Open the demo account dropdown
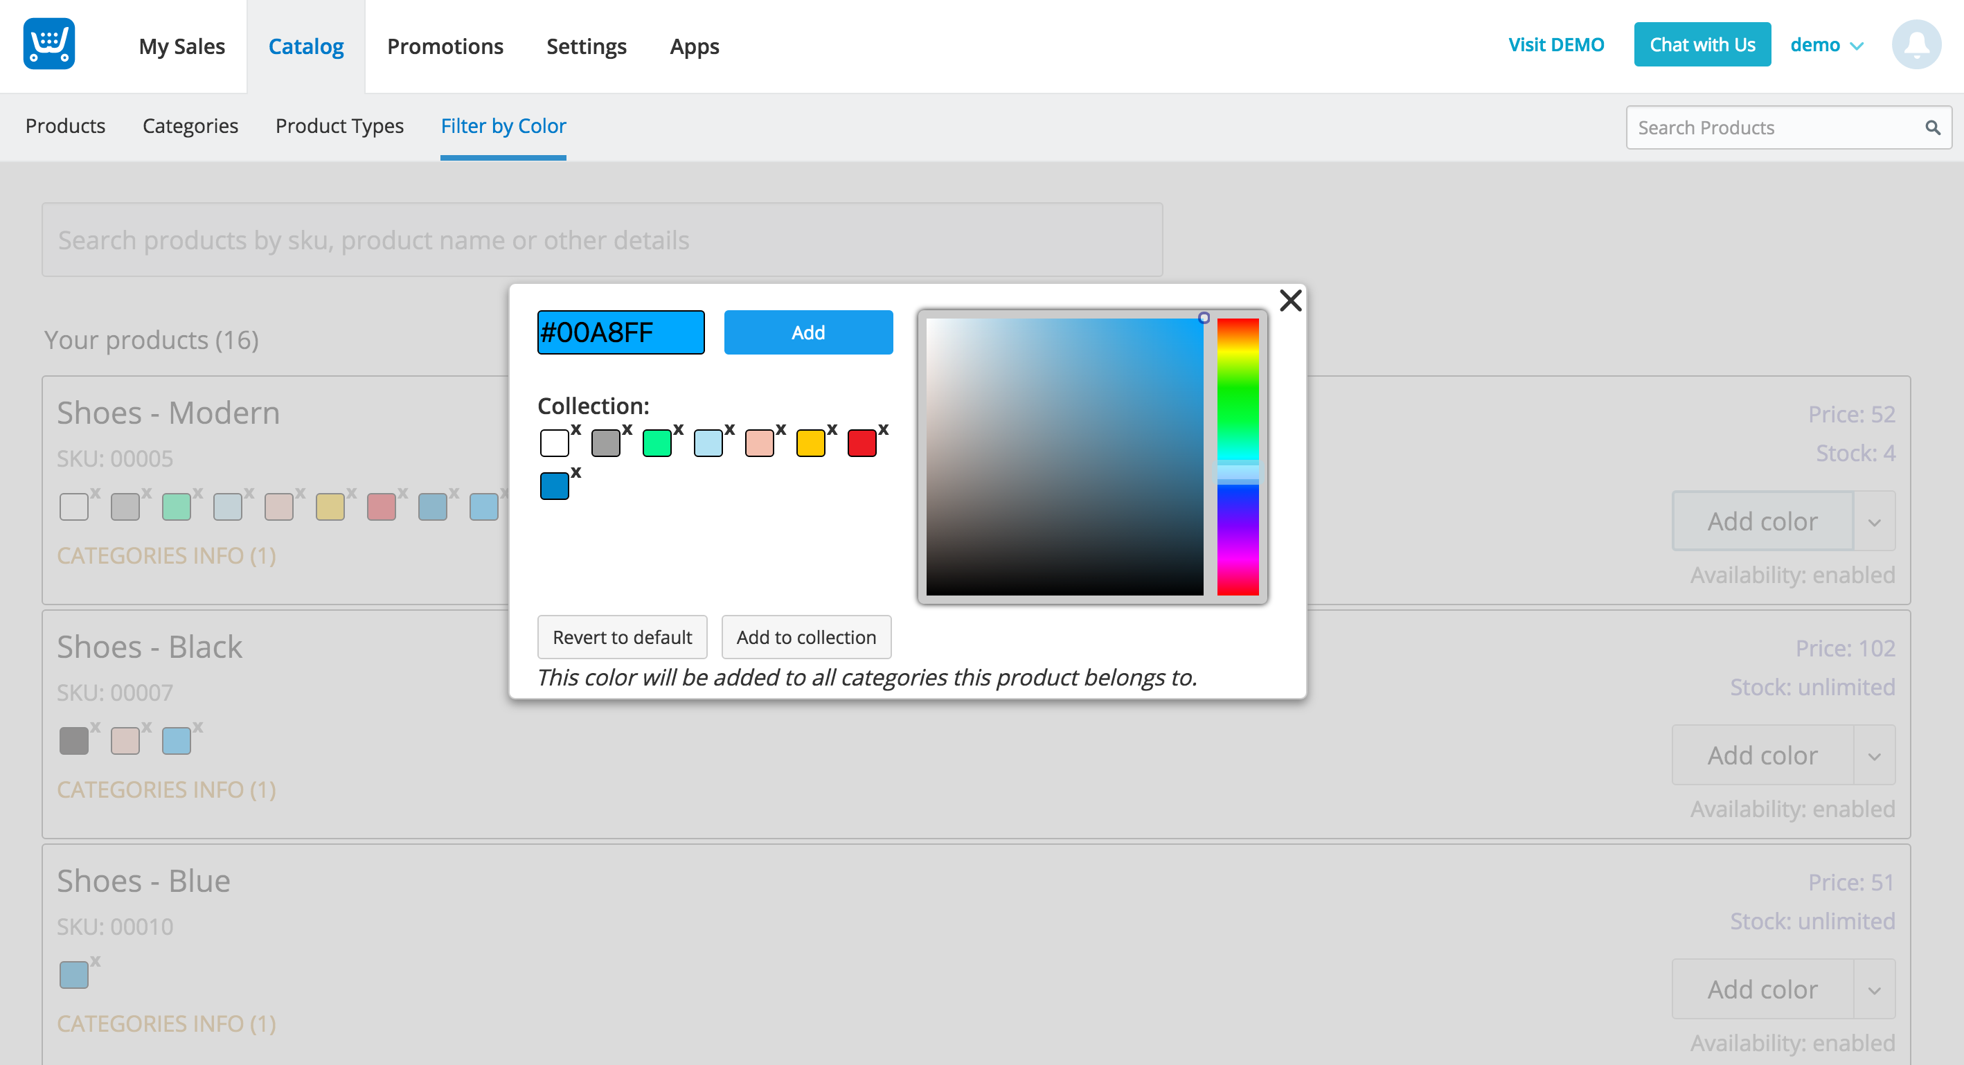Screen dimensions: 1964x1065 (x=1827, y=45)
